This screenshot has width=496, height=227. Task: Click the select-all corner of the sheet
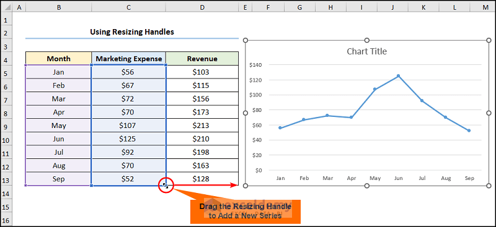[6, 7]
